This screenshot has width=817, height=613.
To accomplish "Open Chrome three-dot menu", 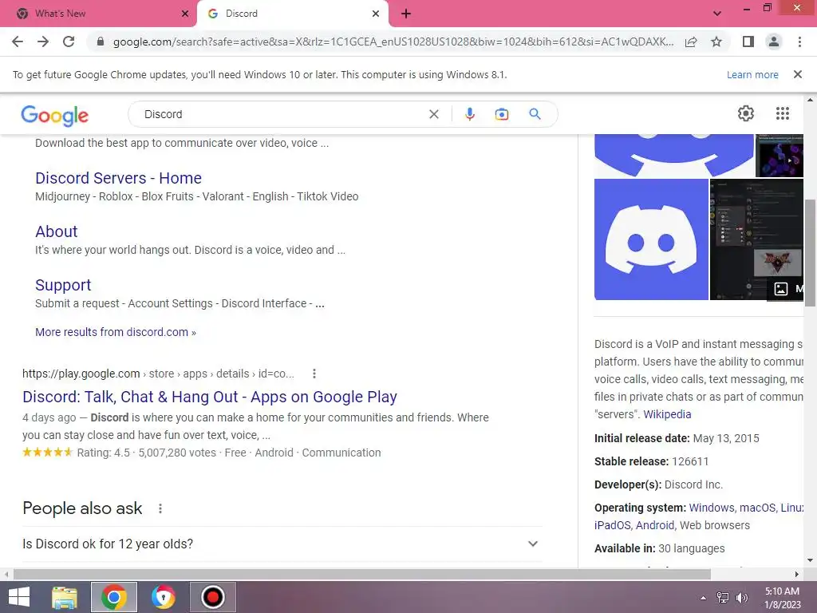I will coord(799,42).
